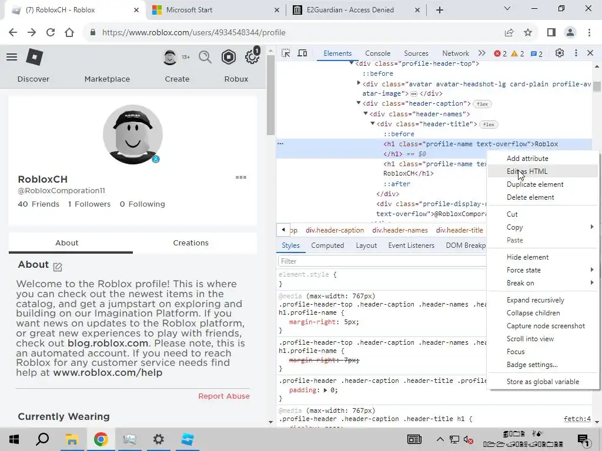The image size is (602, 451).
Task: Bookmark this page with the star
Action: pyautogui.click(x=528, y=33)
